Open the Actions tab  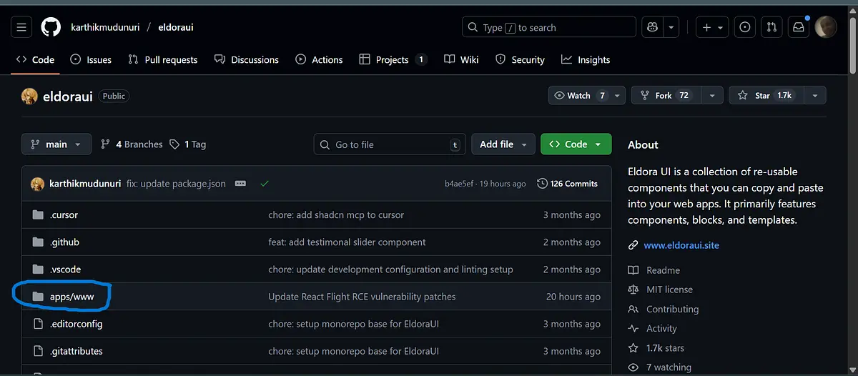pyautogui.click(x=319, y=60)
